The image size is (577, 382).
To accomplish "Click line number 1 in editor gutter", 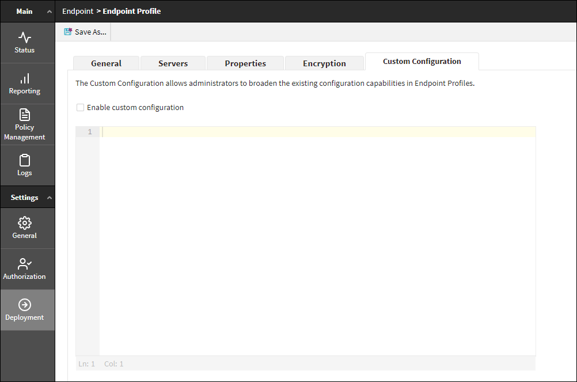I will tap(89, 132).
